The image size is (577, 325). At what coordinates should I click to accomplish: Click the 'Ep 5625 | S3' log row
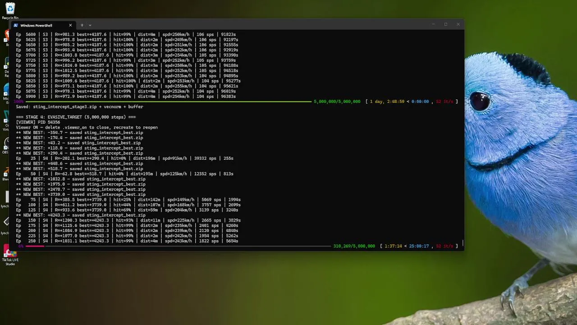pos(127,40)
